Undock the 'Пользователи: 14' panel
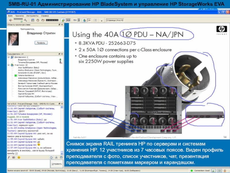 [60, 54]
